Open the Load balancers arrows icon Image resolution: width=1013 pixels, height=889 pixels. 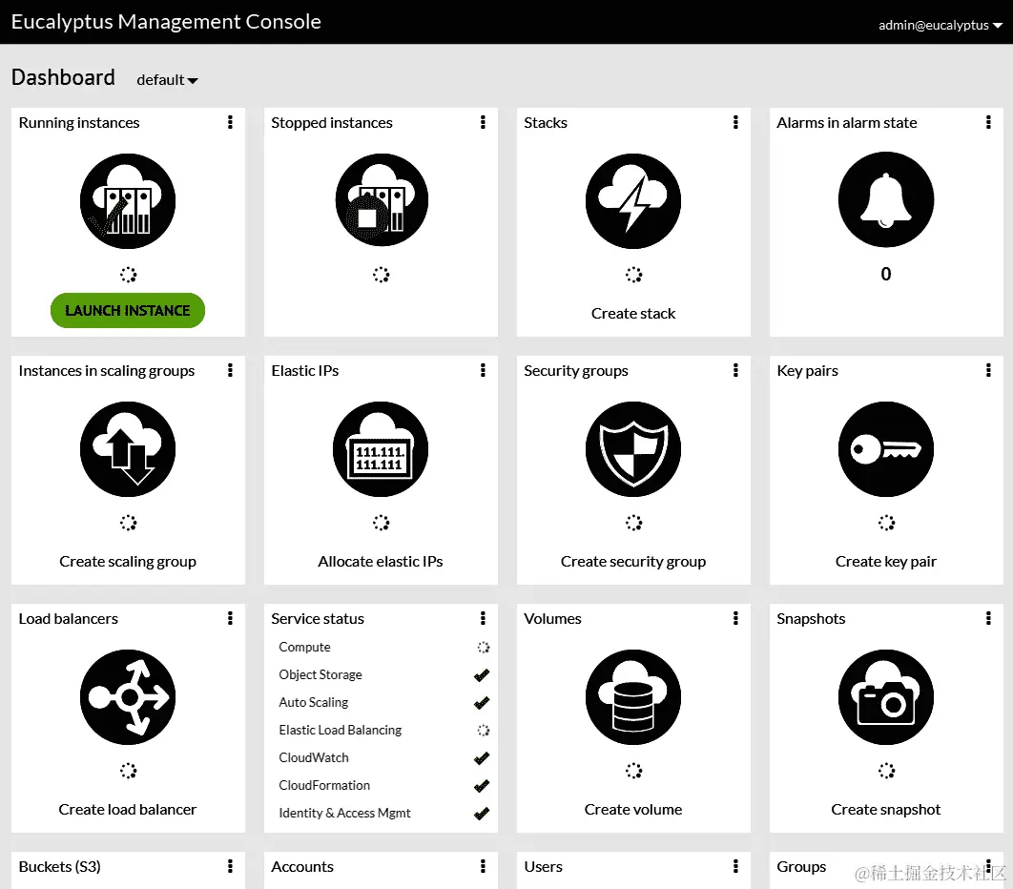128,697
